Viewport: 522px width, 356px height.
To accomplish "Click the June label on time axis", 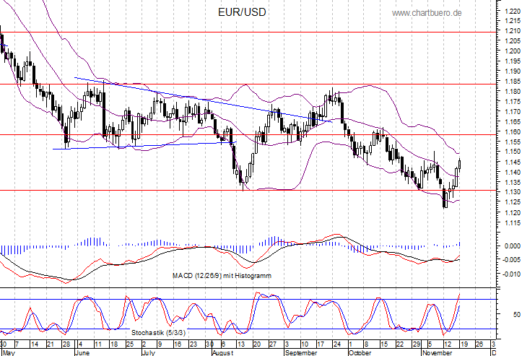I will (84, 353).
